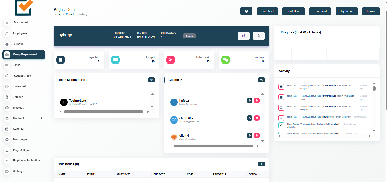Click the client1 avatar thumbnail
This screenshot has height=182, width=387.
click(x=174, y=137)
